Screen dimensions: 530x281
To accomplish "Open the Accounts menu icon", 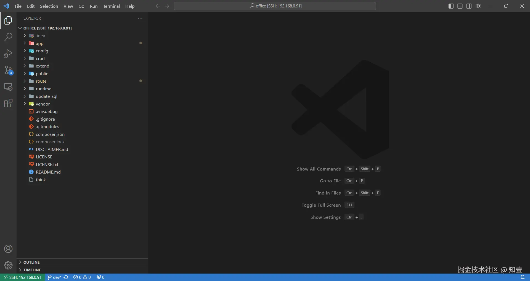I will point(8,249).
